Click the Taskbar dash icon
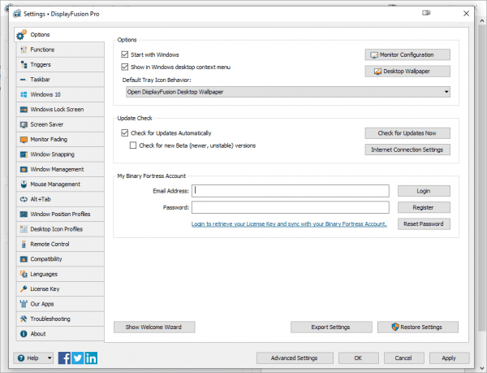The height and width of the screenshot is (373, 487). (x=23, y=80)
